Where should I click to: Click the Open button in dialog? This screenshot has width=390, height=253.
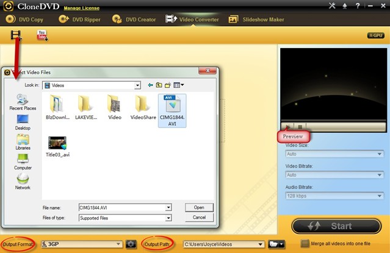[x=199, y=207]
